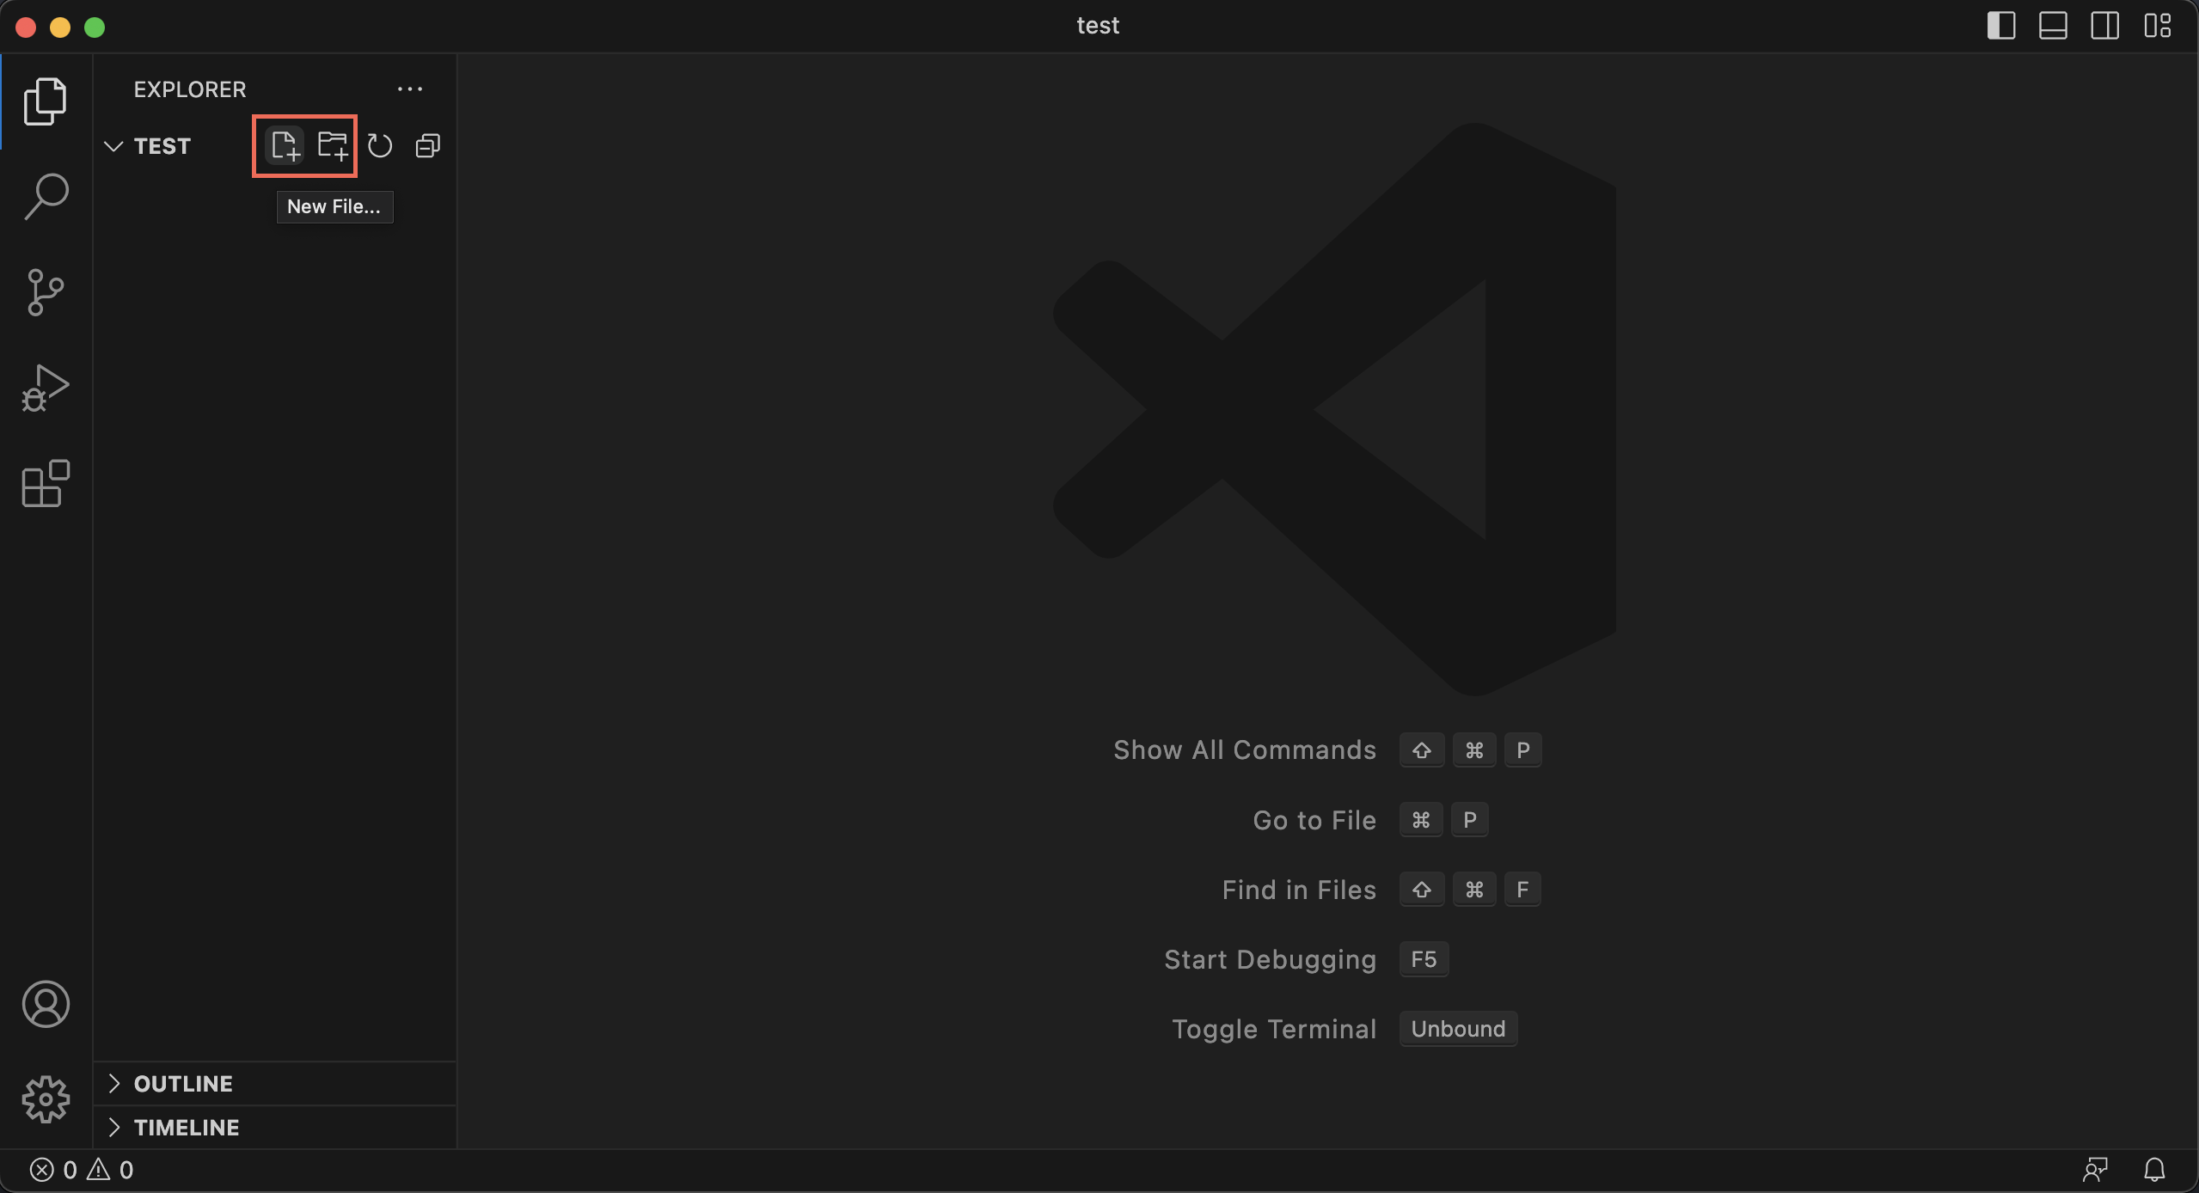Viewport: 2199px width, 1193px height.
Task: Open Explorer views and more actions menu
Action: tap(410, 89)
